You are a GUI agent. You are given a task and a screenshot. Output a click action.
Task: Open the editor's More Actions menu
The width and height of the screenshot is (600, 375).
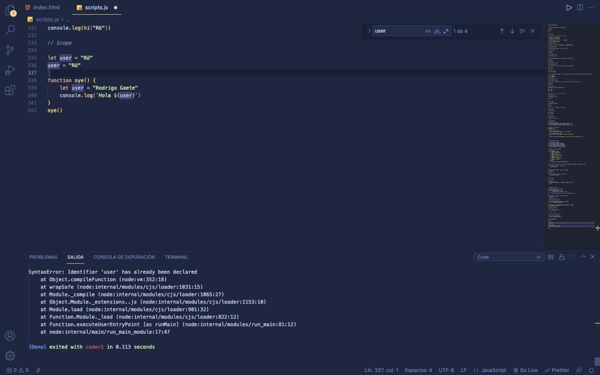[x=591, y=8]
